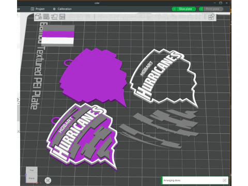
Task: Click the purple stripe of the sample block
Action: (x=58, y=34)
